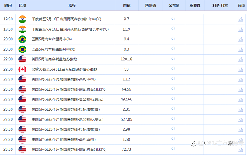Image resolution: width=247 pixels, height=155 pixels.
Task: Click previous value 53
Action: coord(126,69)
